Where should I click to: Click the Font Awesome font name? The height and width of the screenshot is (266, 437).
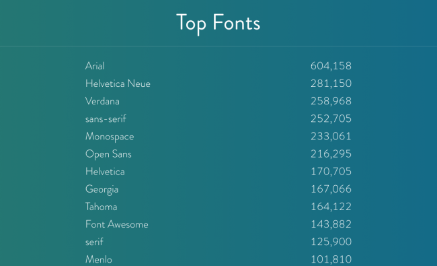point(117,224)
